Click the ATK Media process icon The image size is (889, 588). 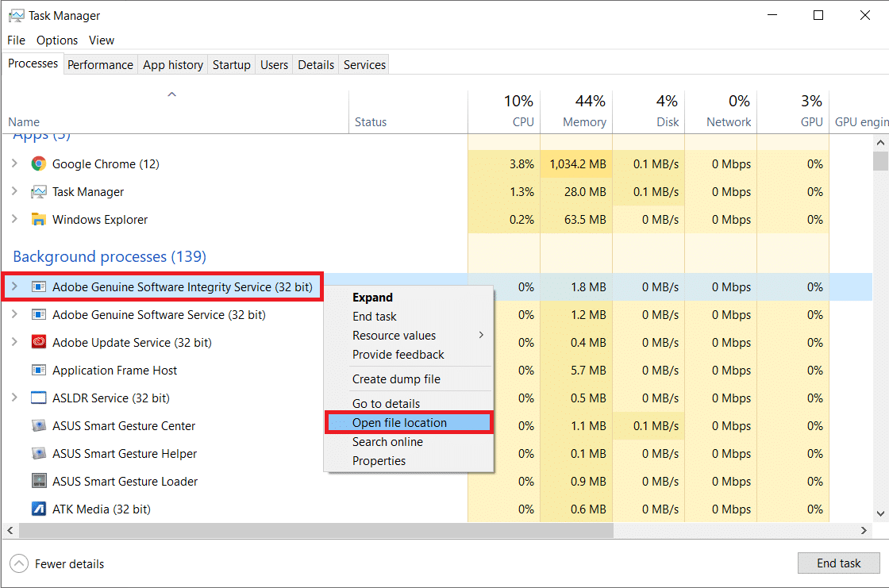pos(38,509)
